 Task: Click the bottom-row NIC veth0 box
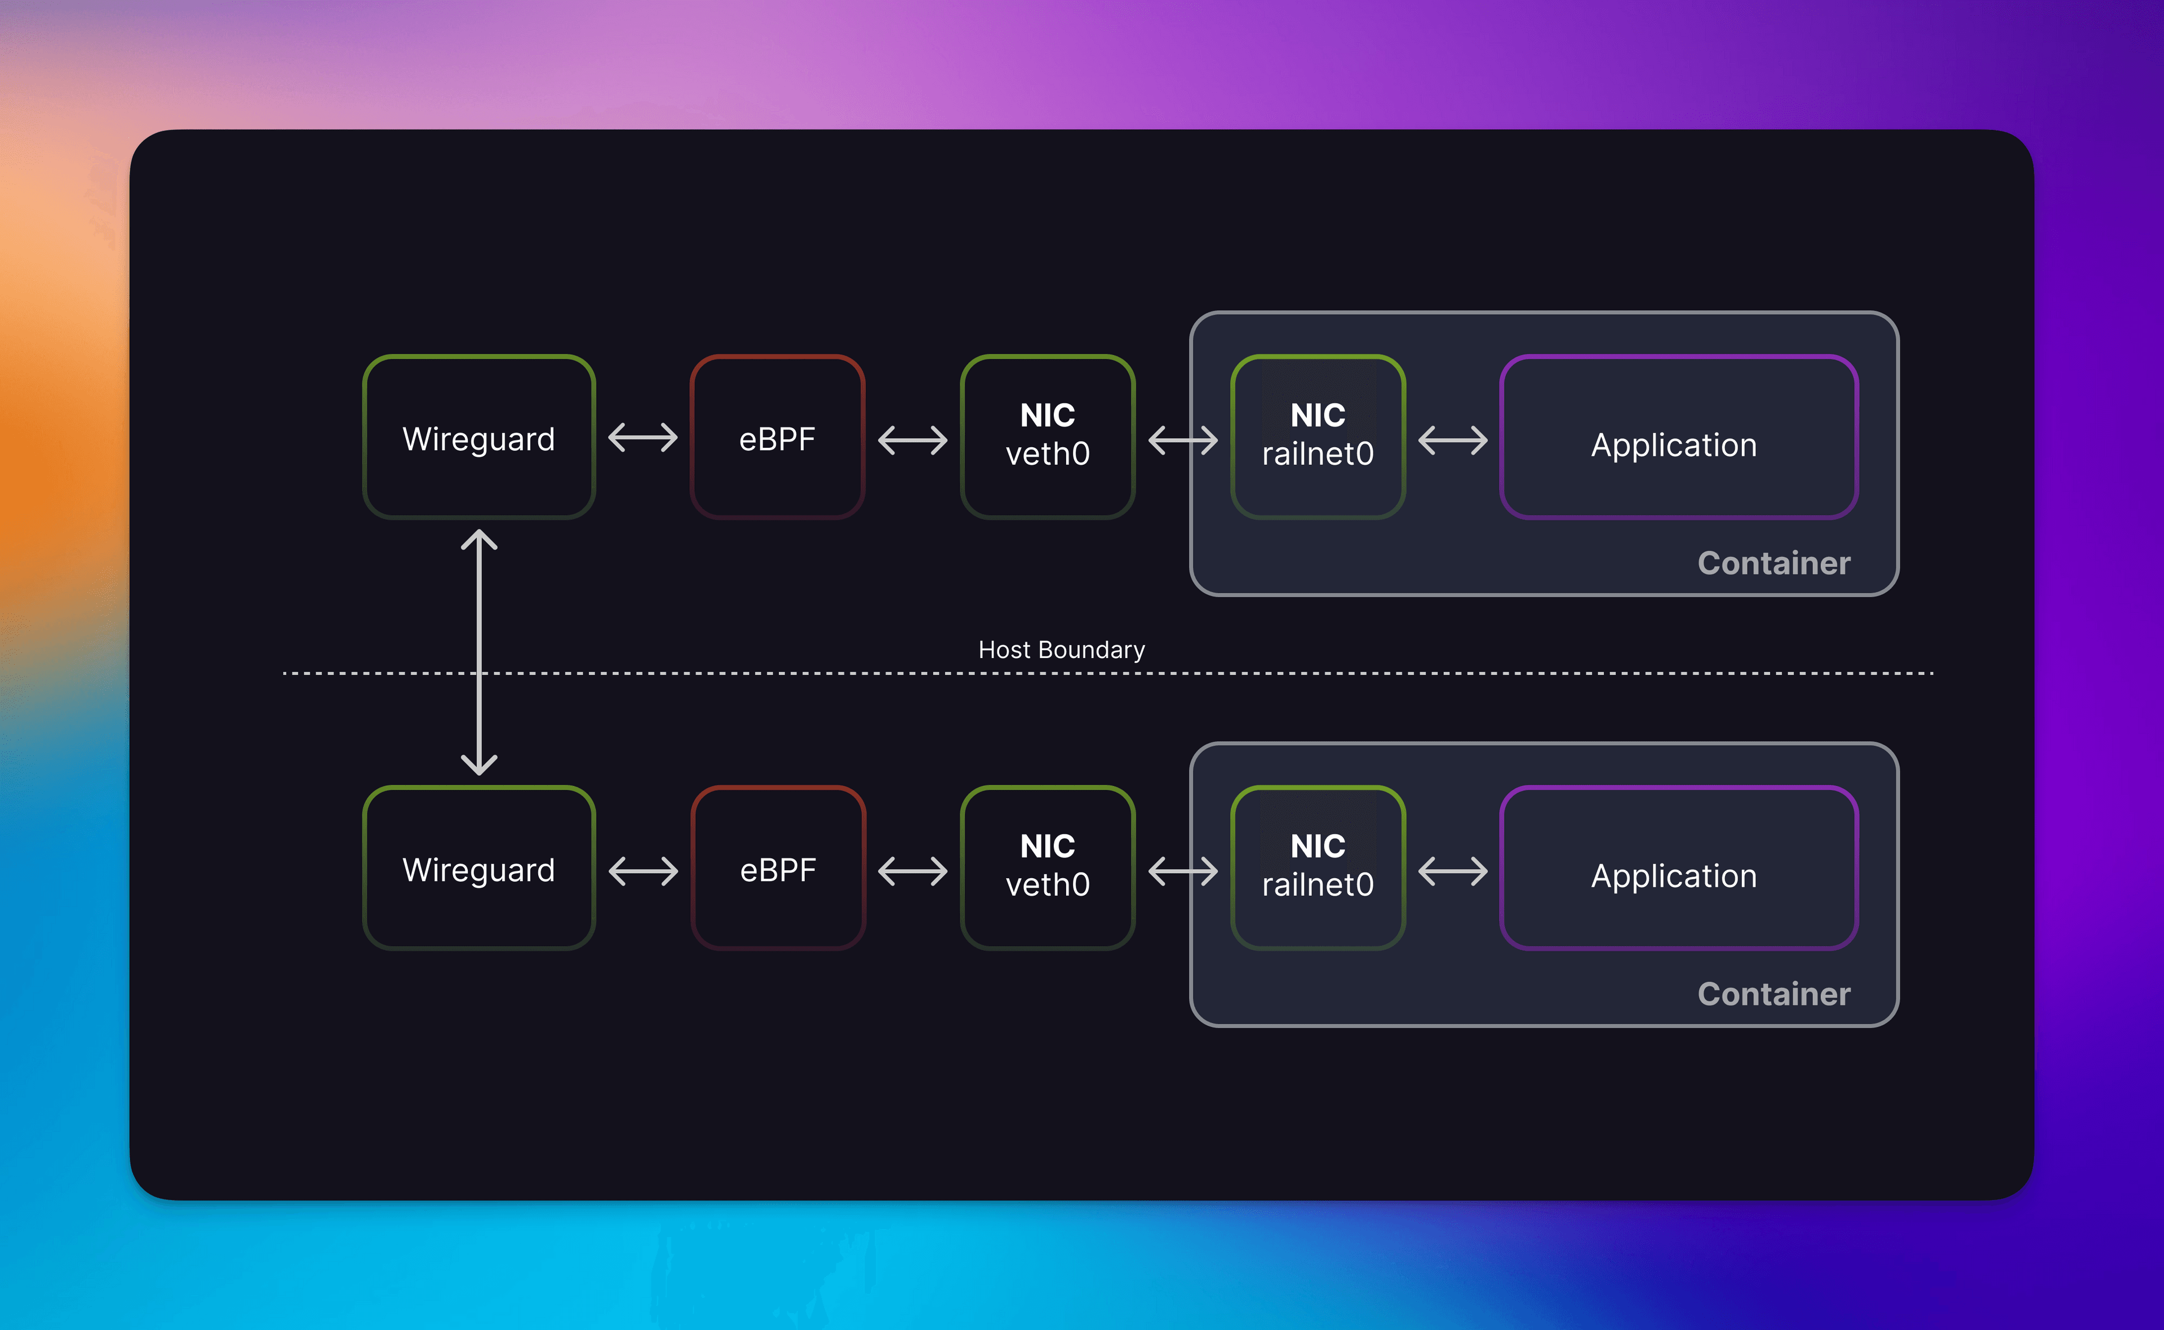point(1047,868)
